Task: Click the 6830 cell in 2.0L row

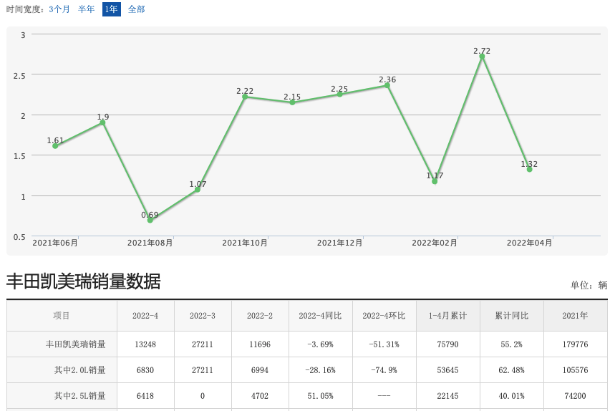Action: tap(145, 369)
